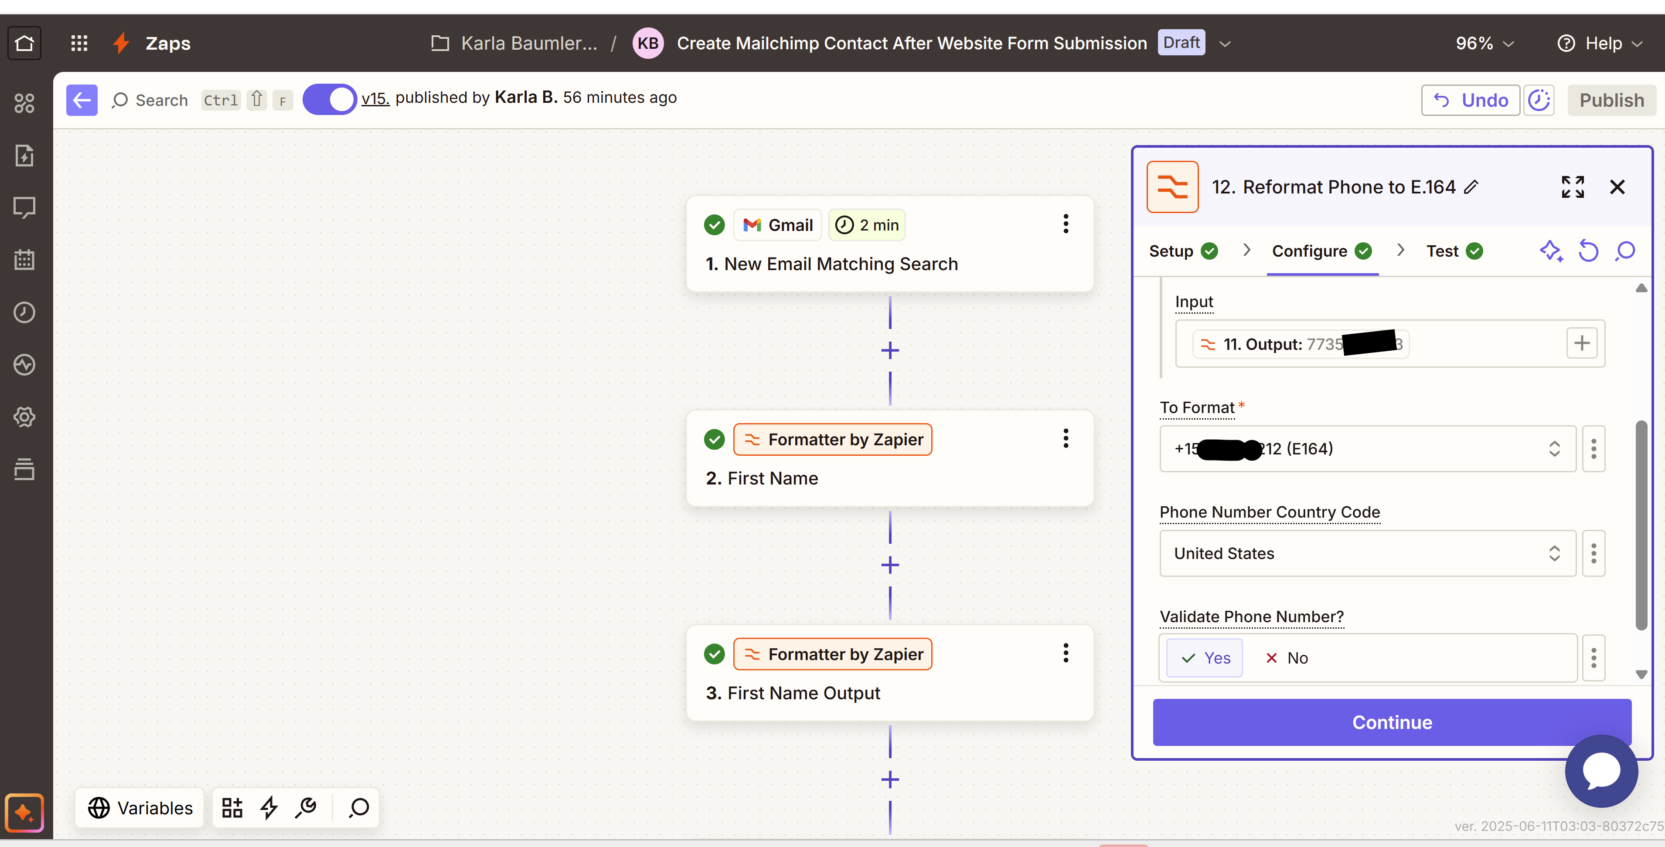Select the Gmail trigger step card

890,244
